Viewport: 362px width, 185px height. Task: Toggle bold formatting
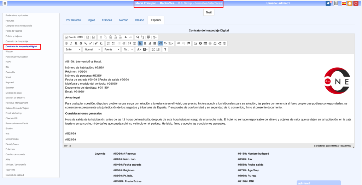point(66,43)
